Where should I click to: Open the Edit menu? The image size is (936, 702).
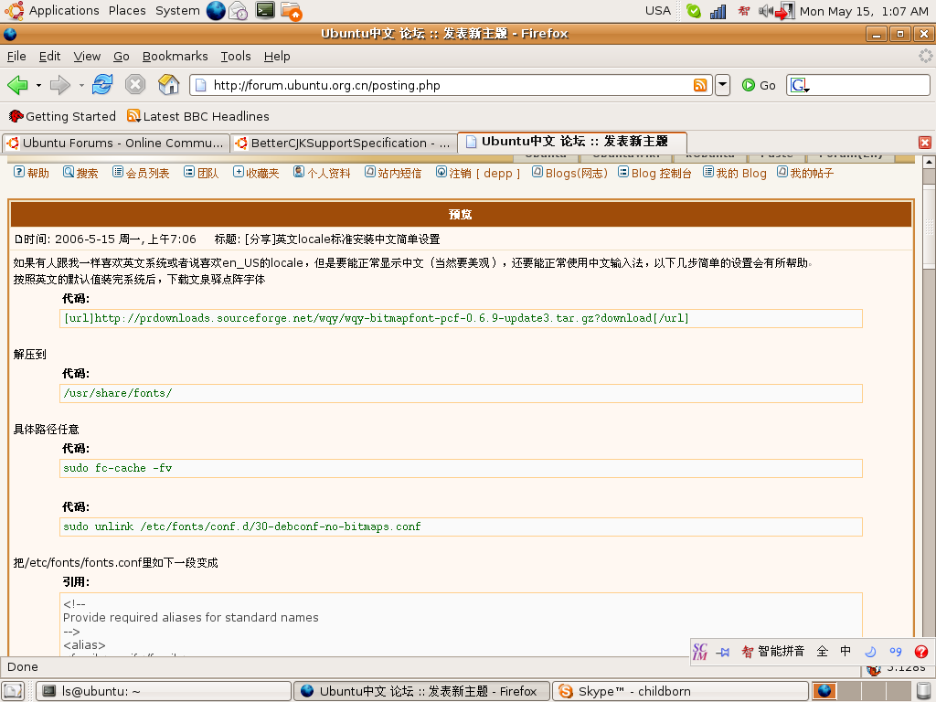point(49,56)
